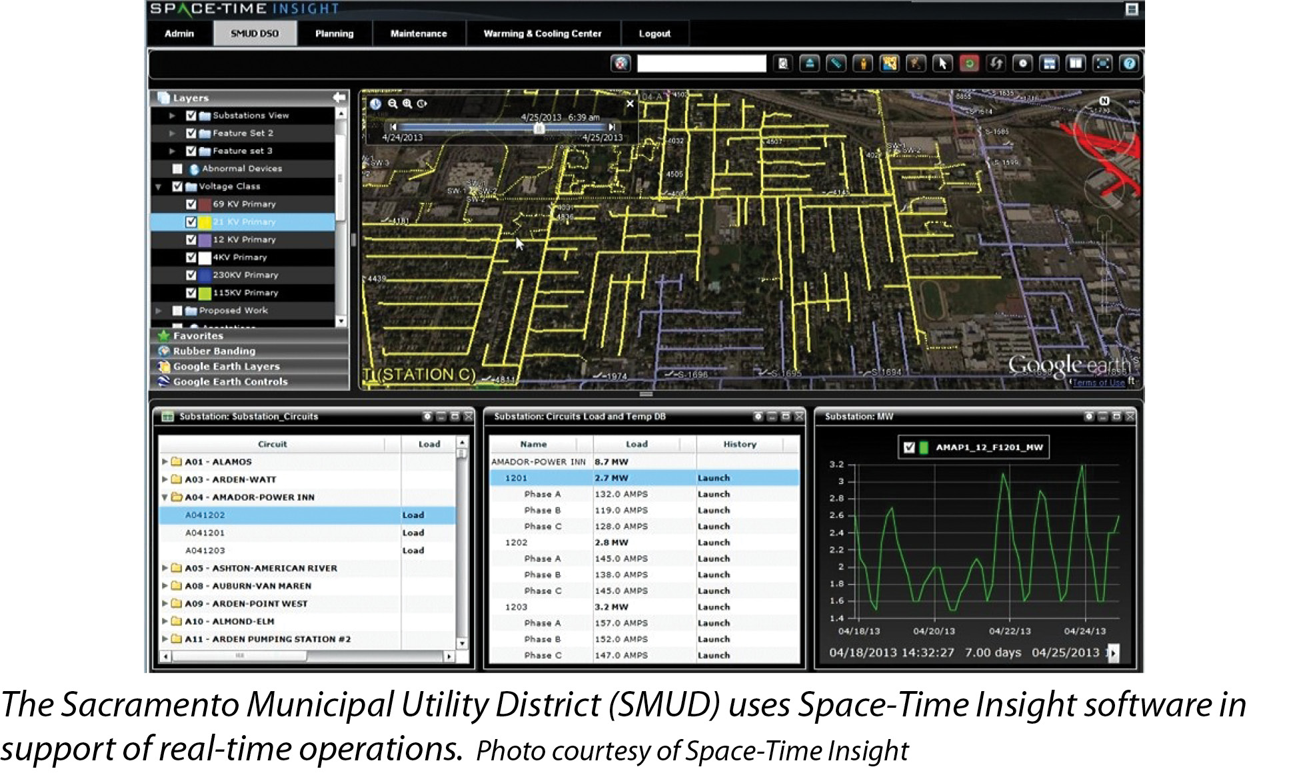The width and height of the screenshot is (1289, 773).
Task: Click the Load link for A041201
Action: [413, 533]
